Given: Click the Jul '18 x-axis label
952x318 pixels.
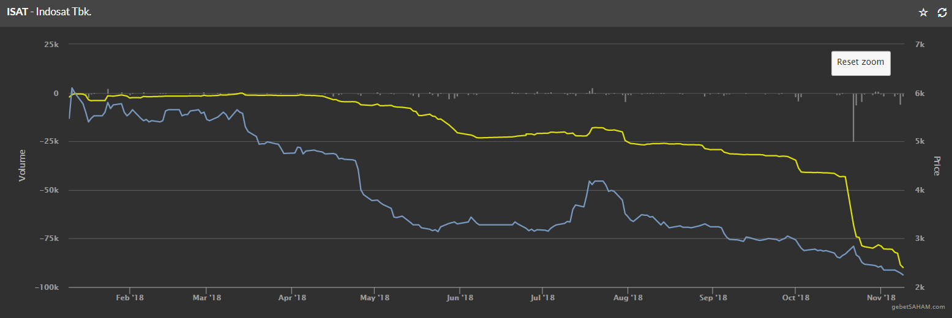Looking at the screenshot, I should [x=542, y=298].
